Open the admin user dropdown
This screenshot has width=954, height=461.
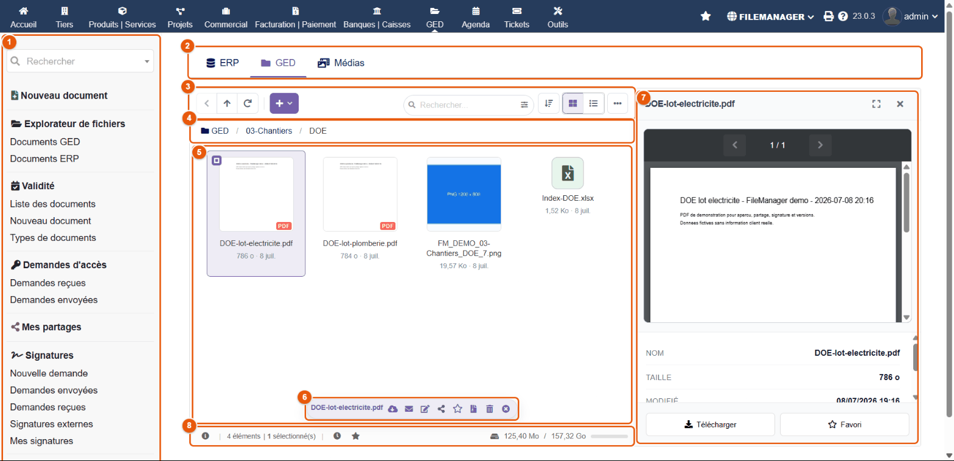click(910, 16)
